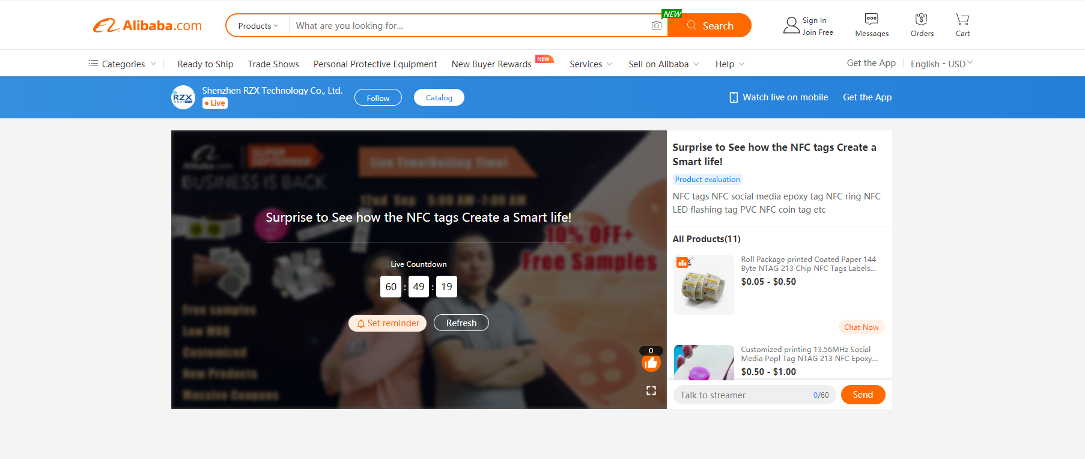Click the Catalog button
The height and width of the screenshot is (459, 1085).
(439, 98)
